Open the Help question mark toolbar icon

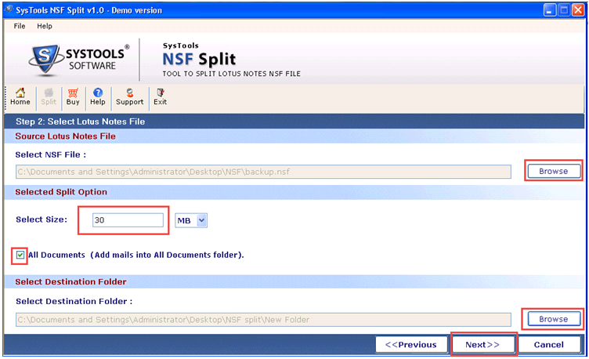coord(98,97)
